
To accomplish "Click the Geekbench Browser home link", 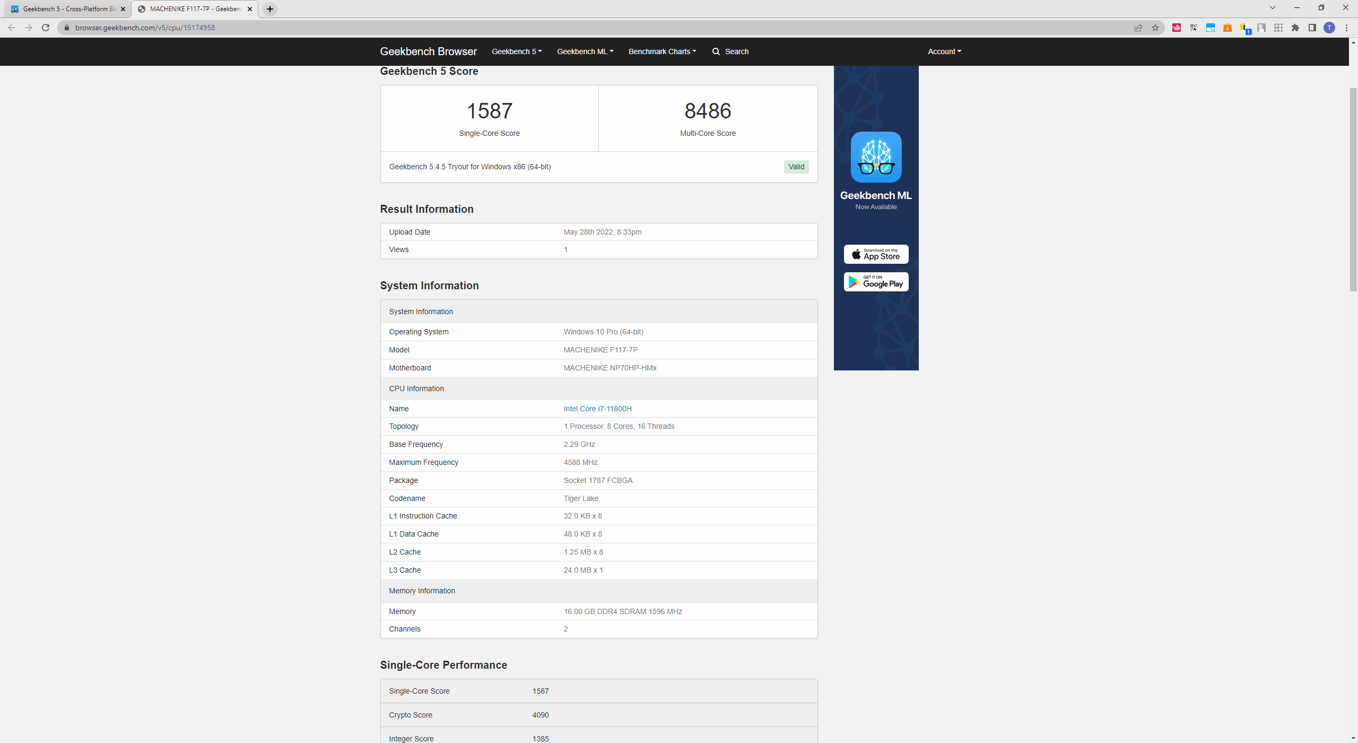I will [x=428, y=51].
